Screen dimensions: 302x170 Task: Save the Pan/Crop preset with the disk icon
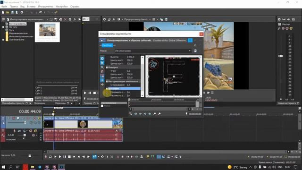tap(195, 51)
